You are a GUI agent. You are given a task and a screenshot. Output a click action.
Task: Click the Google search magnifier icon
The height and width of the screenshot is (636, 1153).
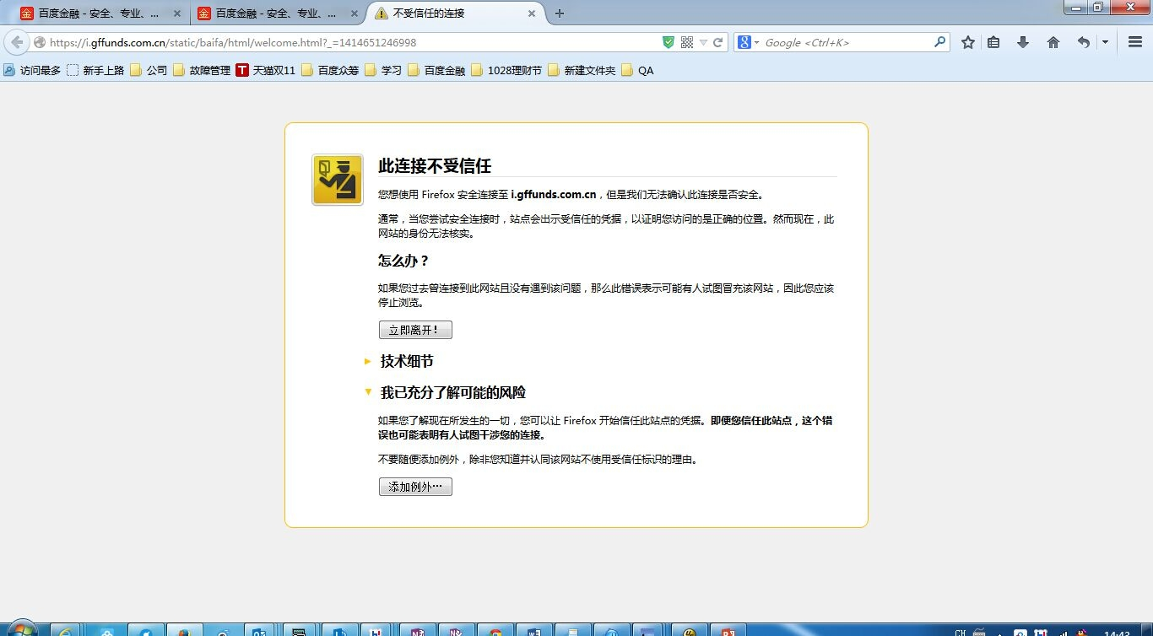coord(939,42)
